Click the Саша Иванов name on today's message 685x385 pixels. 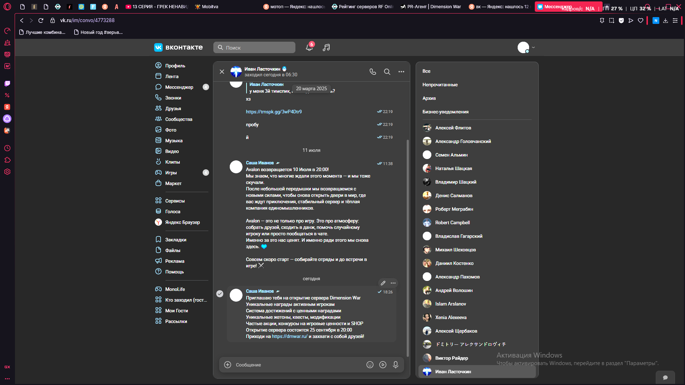click(x=260, y=291)
